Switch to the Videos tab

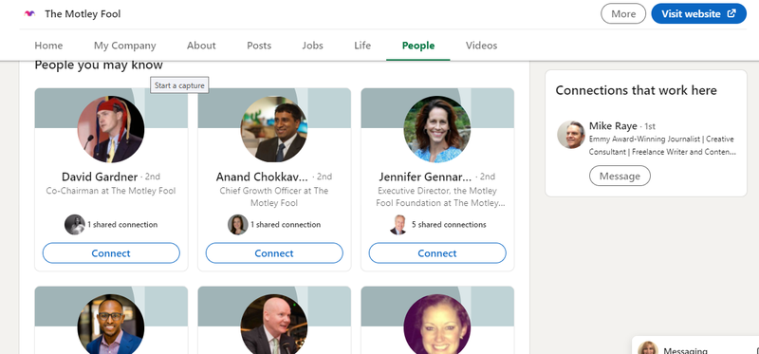pos(481,46)
